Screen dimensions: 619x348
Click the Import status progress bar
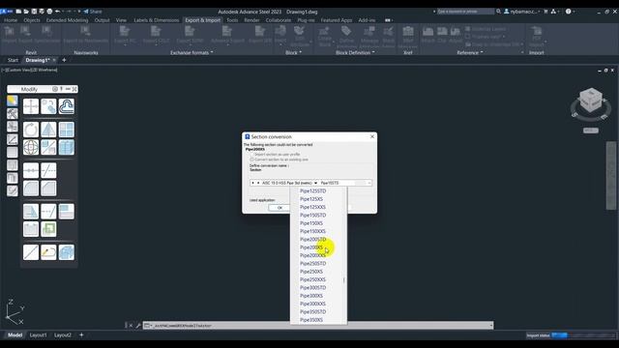coord(583,335)
